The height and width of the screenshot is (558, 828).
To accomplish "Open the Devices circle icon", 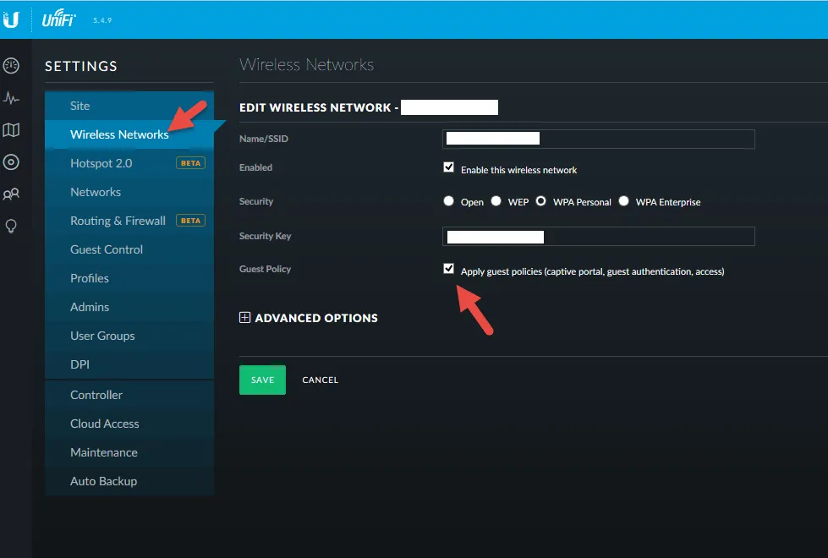I will point(11,162).
